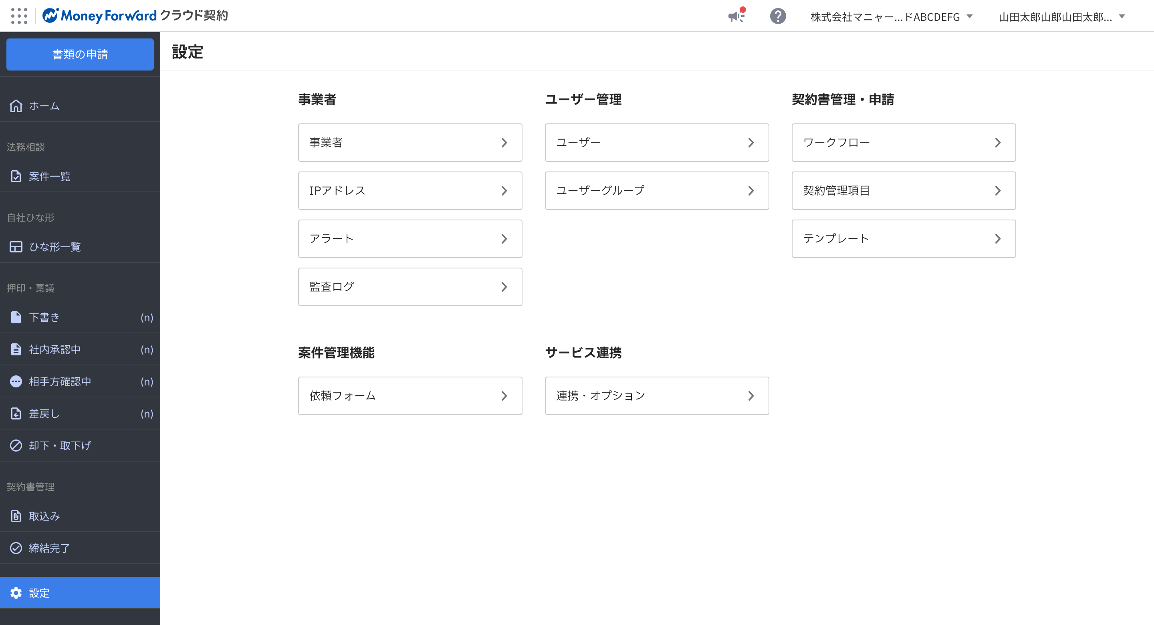
Task: Open the announcements megaphone icon
Action: [736, 16]
